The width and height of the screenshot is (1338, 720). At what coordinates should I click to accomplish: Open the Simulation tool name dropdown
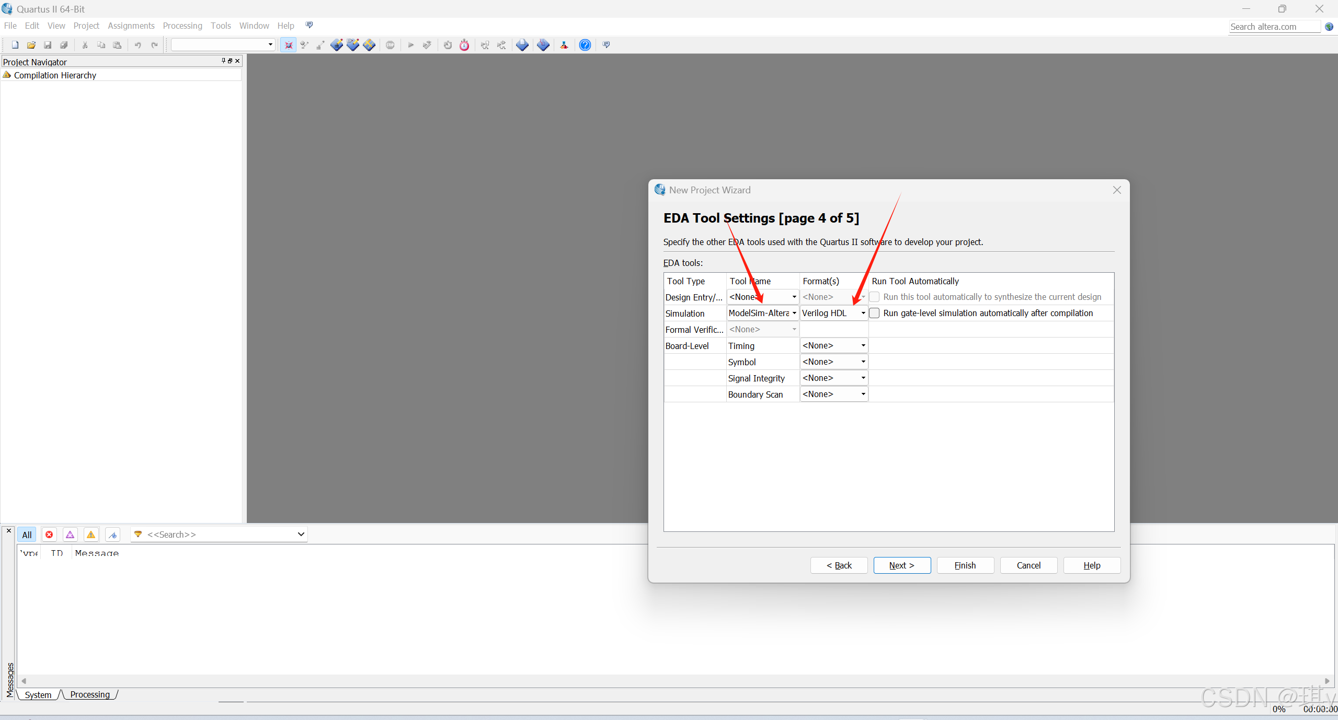(x=794, y=313)
